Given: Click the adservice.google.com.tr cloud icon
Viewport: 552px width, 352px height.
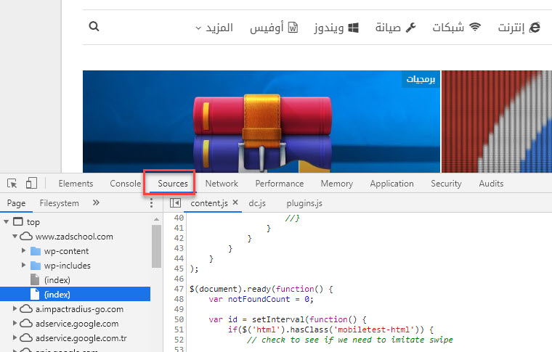Looking at the screenshot, I should [x=26, y=338].
